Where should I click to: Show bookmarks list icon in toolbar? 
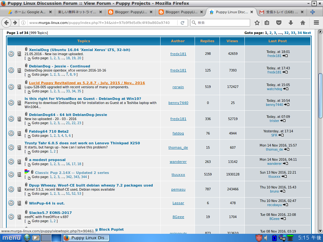click(267, 23)
